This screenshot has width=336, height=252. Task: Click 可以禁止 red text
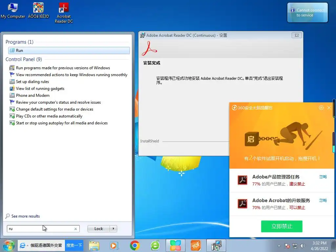coord(297,207)
